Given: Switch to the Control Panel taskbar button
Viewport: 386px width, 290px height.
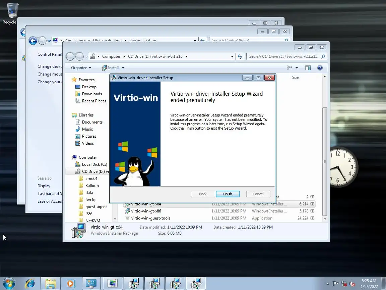Looking at the screenshot, I should pos(91,284).
